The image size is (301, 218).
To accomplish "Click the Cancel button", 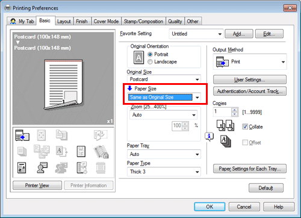I will coord(244,207).
